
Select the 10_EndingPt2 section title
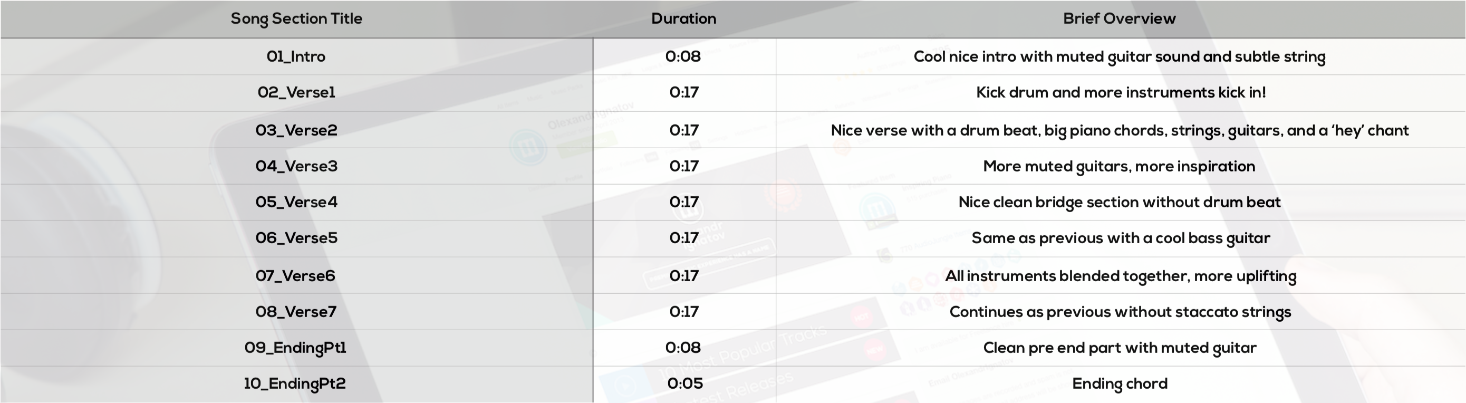click(x=294, y=383)
